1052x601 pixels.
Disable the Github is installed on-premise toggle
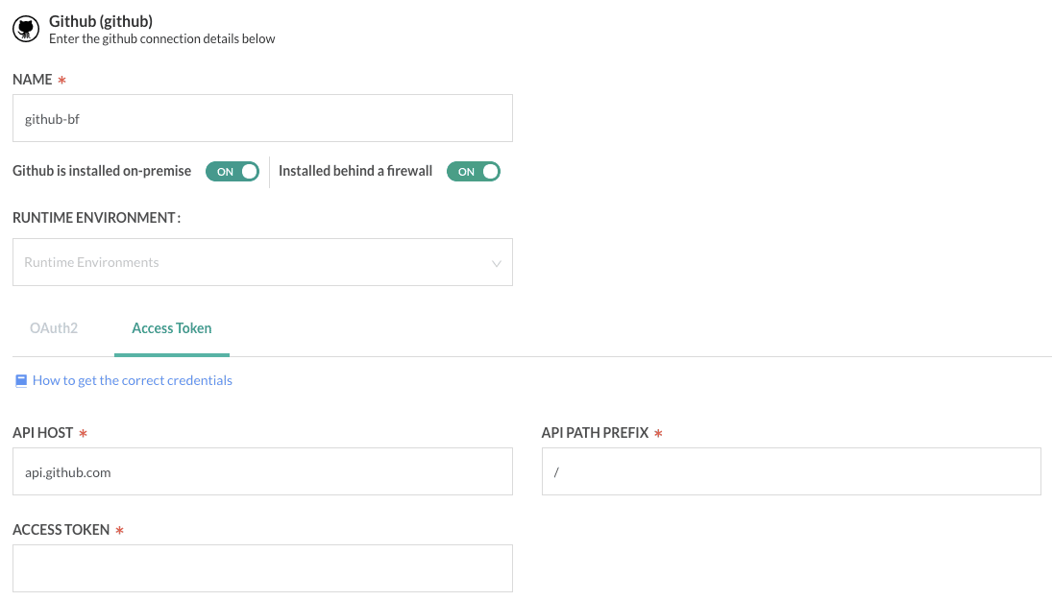click(x=232, y=171)
